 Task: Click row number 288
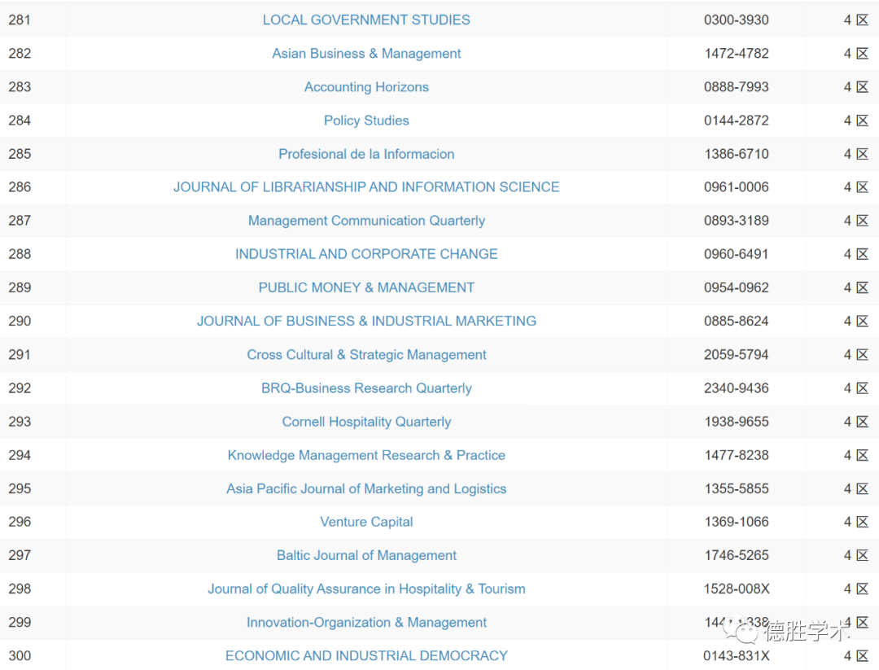click(20, 254)
